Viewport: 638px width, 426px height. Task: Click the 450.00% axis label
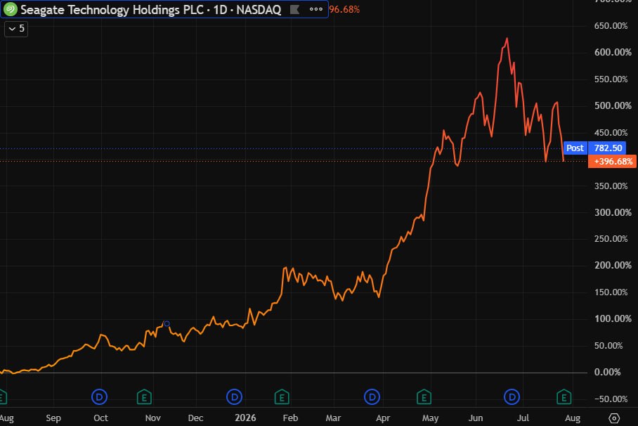click(x=611, y=133)
